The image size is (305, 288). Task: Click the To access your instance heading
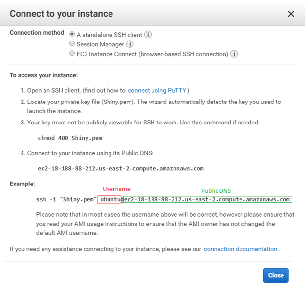(44, 75)
